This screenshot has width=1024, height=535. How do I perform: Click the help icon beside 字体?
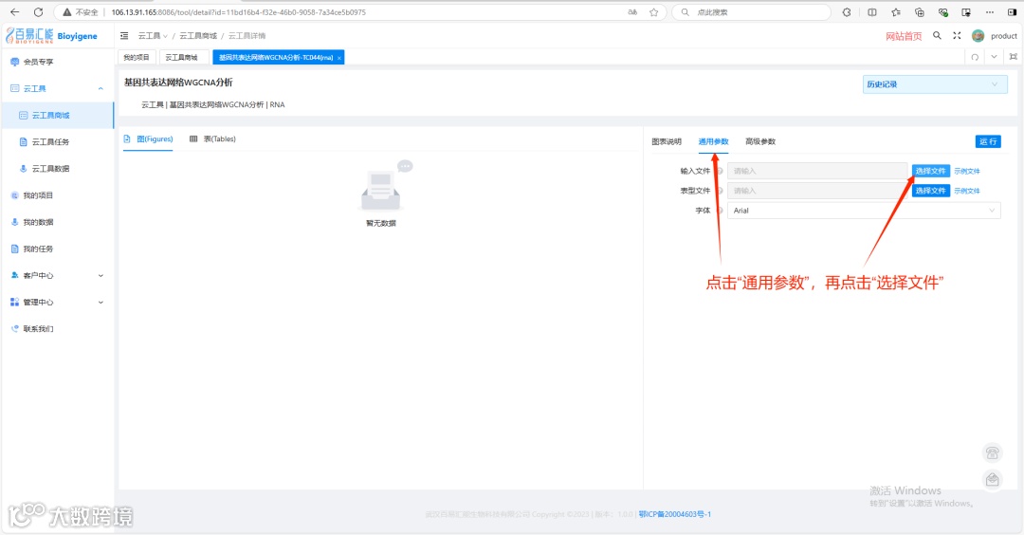click(720, 211)
